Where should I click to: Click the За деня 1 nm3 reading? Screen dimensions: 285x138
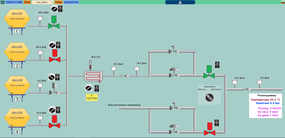click(x=268, y=115)
